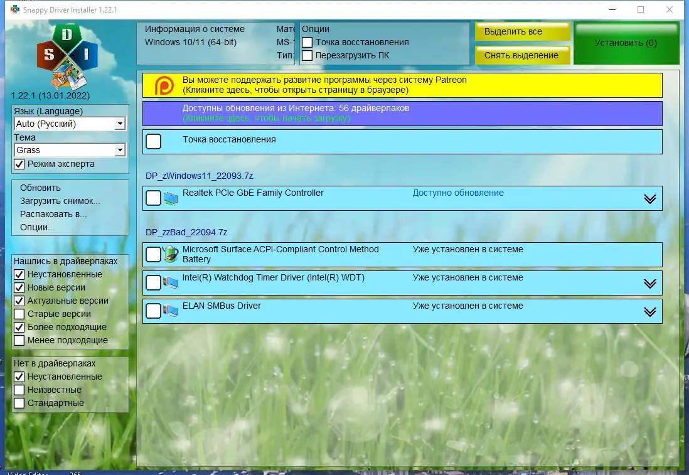Click Обновить in side menu

point(40,188)
